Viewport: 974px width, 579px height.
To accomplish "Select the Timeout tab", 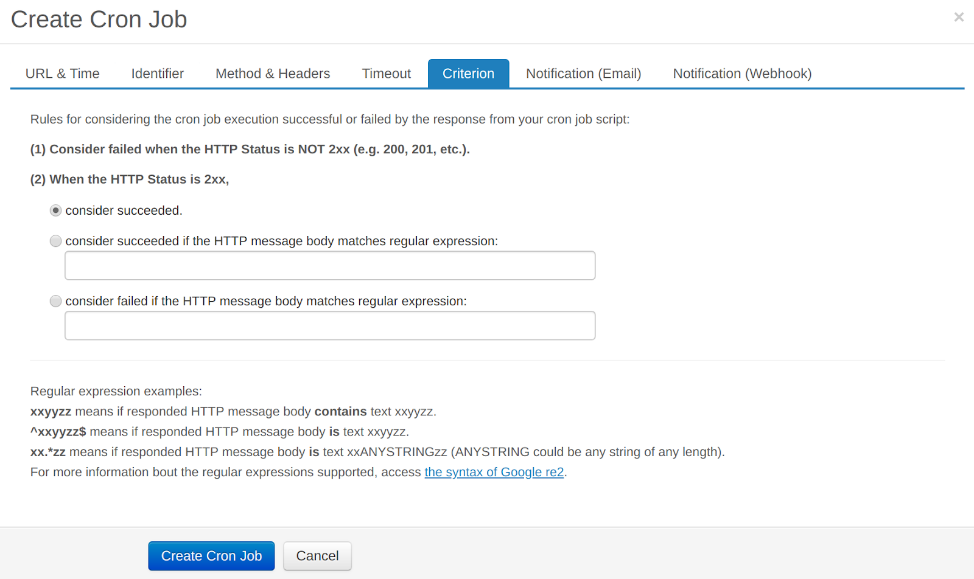I will pyautogui.click(x=386, y=74).
